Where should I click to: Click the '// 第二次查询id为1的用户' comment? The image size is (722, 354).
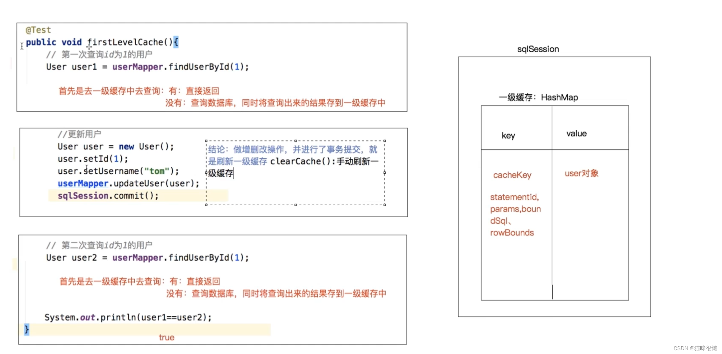click(x=99, y=245)
